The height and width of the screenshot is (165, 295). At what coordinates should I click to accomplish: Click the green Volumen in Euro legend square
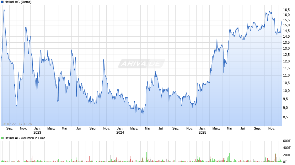coord(2,138)
